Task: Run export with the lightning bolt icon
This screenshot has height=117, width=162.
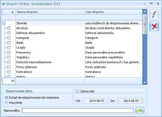Action: [x=154, y=14]
